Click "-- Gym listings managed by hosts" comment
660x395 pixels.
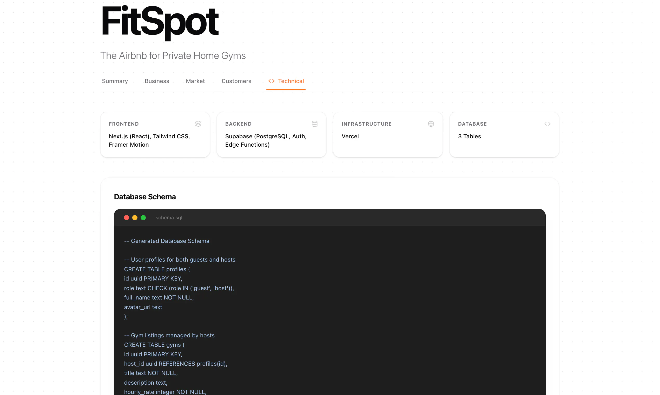tap(169, 336)
